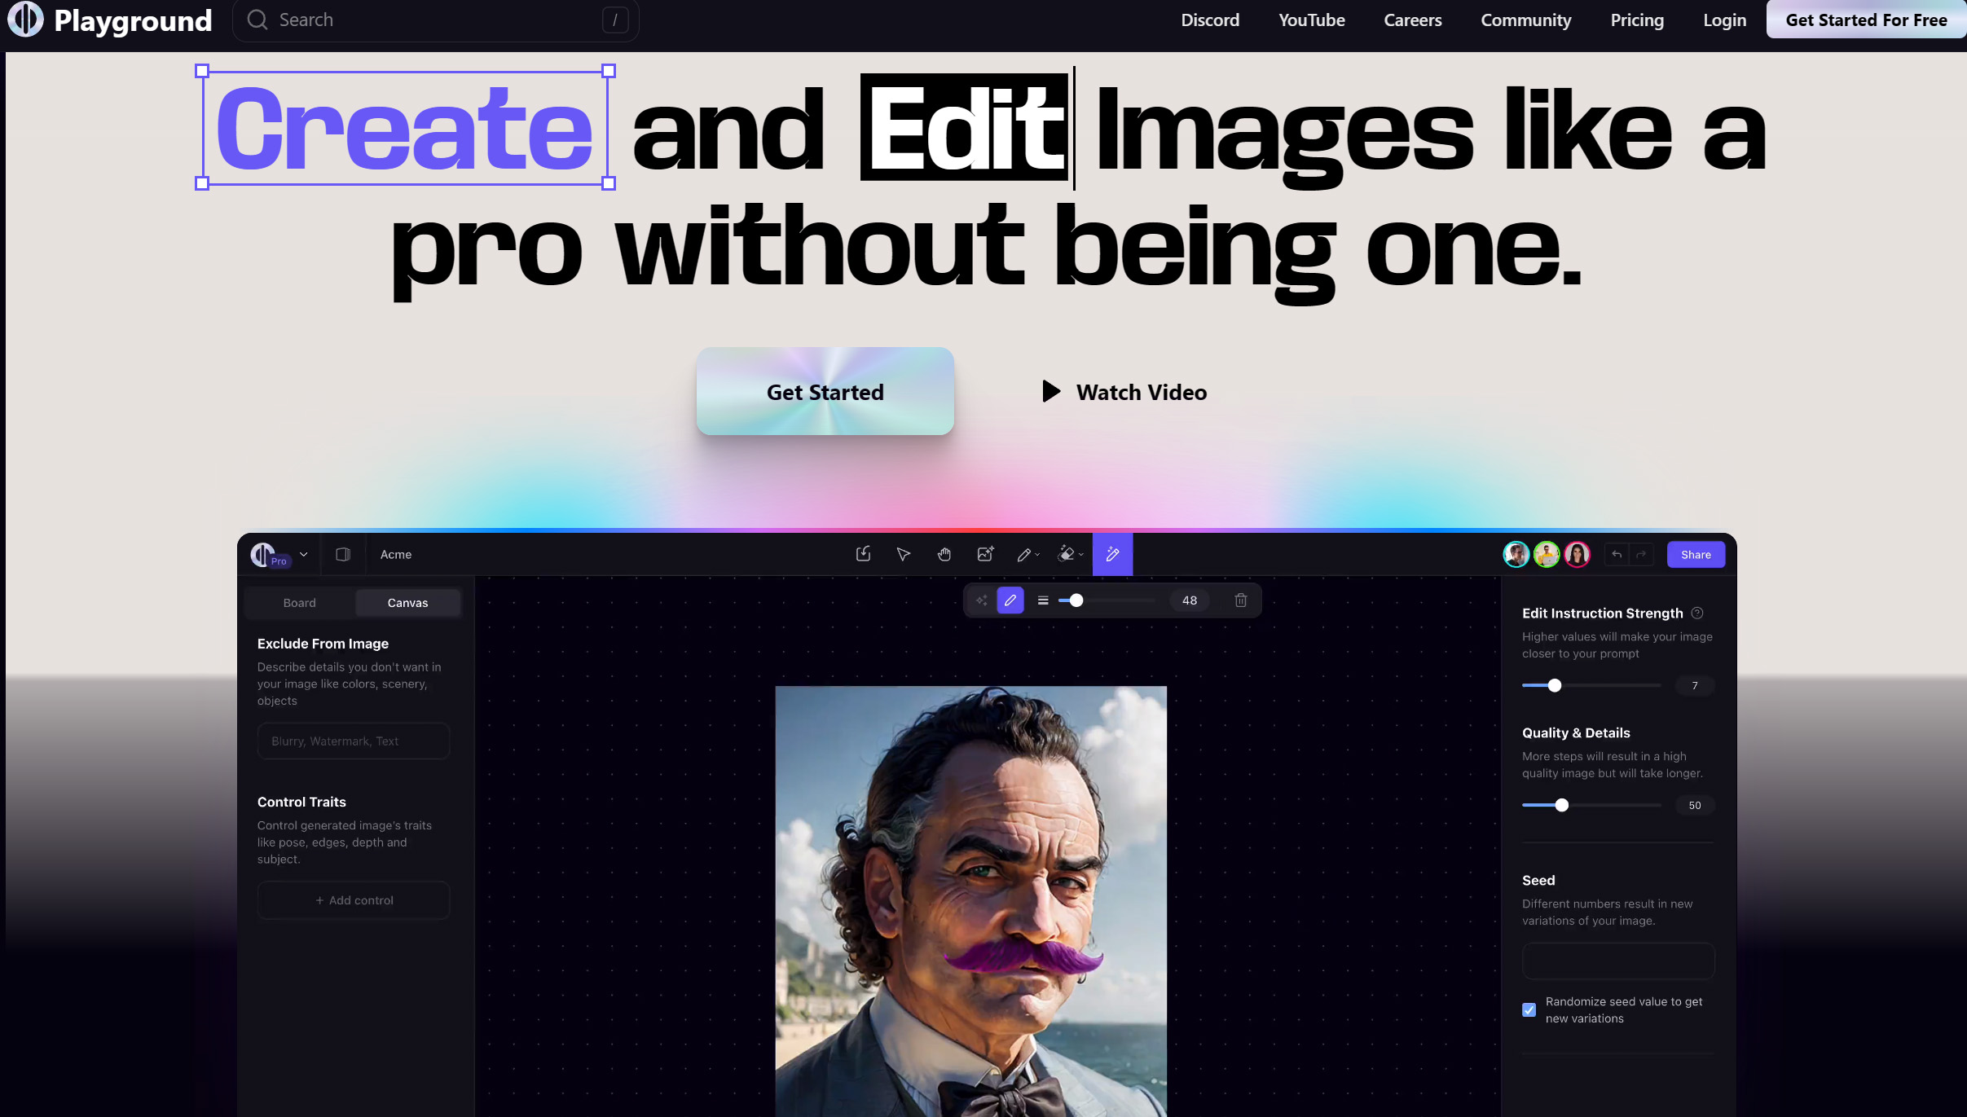Click the Add control button
The width and height of the screenshot is (1967, 1117).
coord(354,900)
